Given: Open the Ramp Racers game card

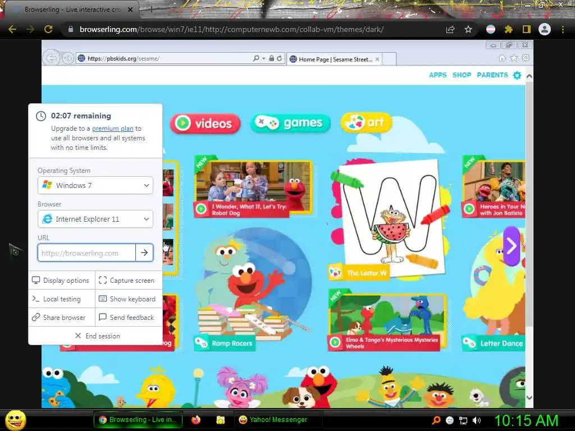Looking at the screenshot, I should click(x=253, y=290).
